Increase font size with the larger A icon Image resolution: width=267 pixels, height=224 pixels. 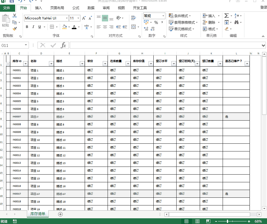click(x=84, y=18)
